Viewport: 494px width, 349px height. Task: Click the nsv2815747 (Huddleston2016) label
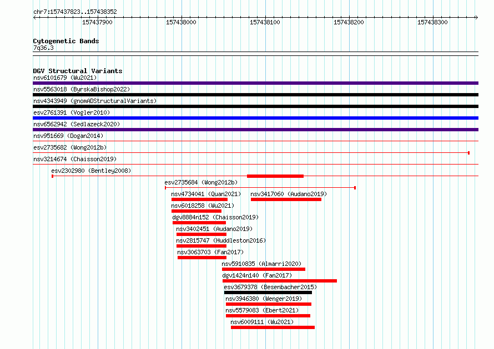(221, 240)
